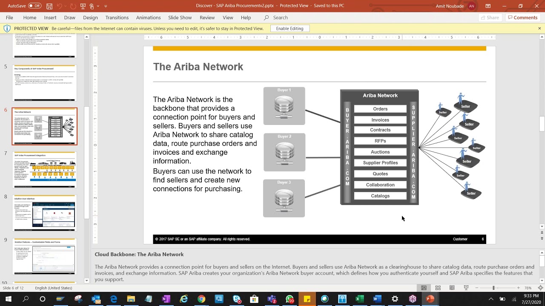The width and height of the screenshot is (545, 306).
Task: Click the 78% zoom level
Action: 528,288
